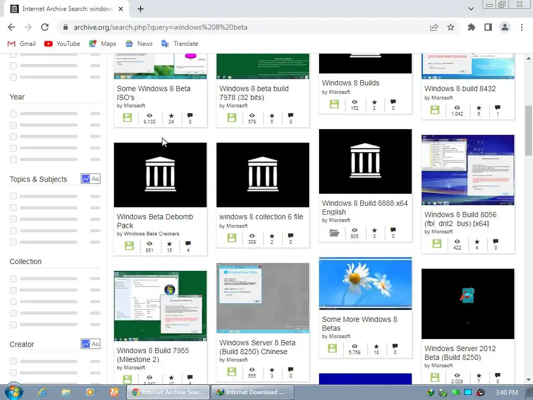Open the Windows Start menu

click(14, 392)
